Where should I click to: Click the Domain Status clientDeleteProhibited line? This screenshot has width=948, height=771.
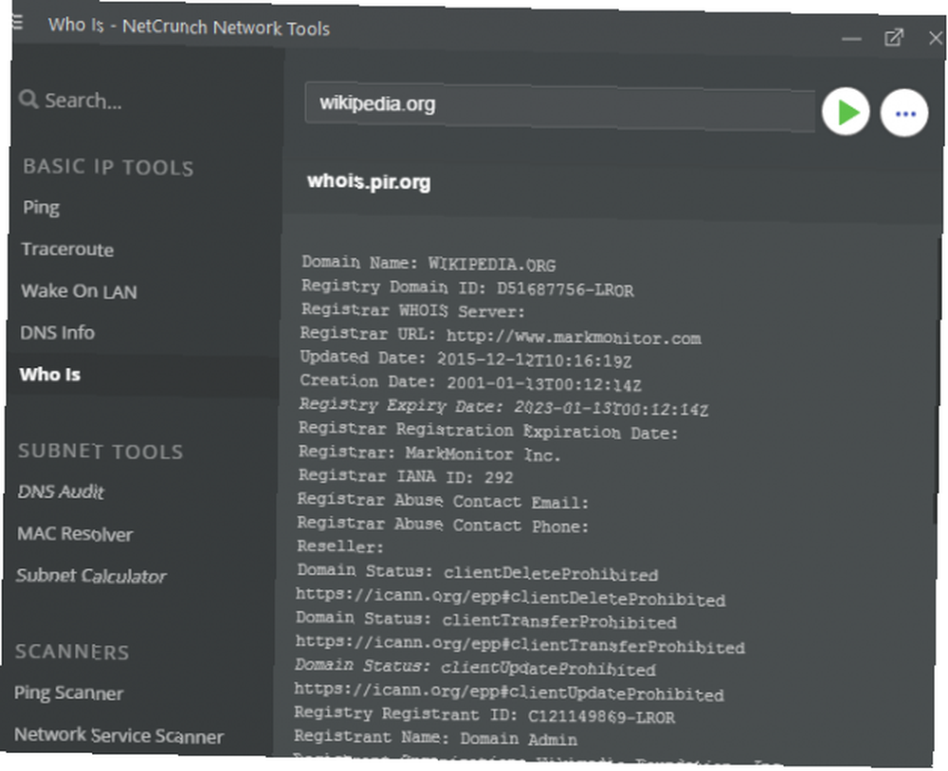click(477, 572)
